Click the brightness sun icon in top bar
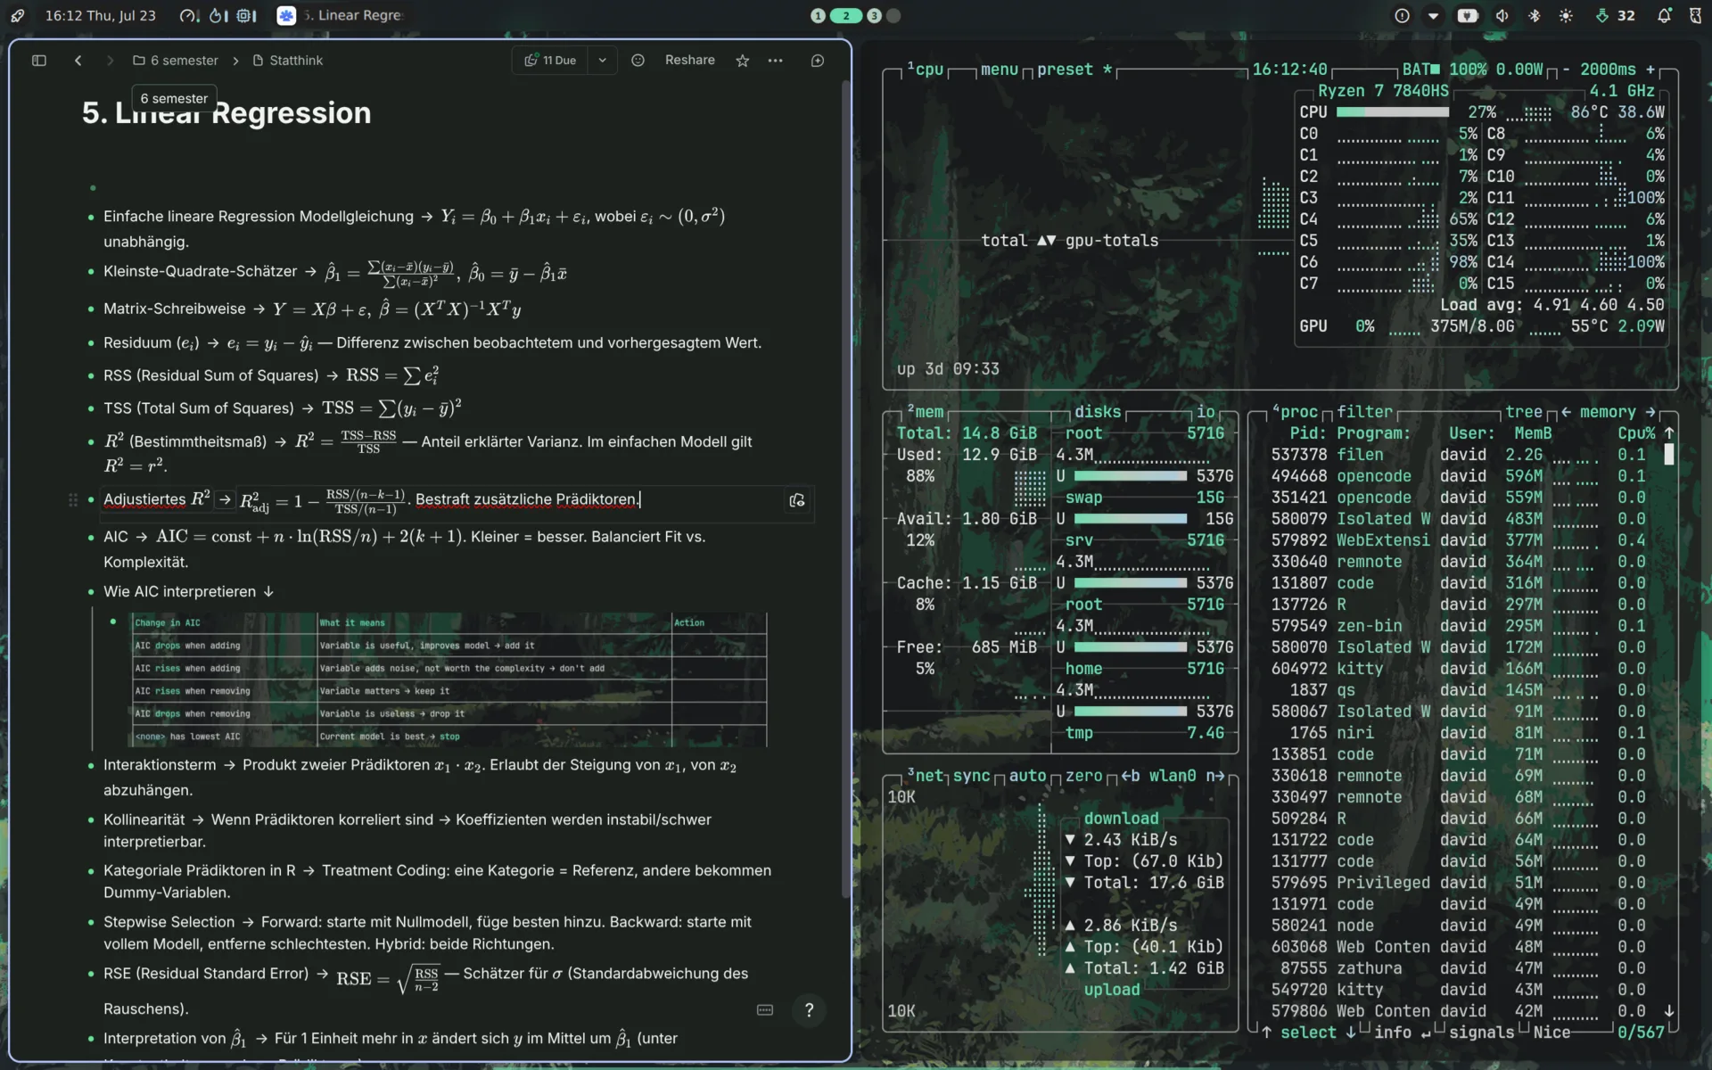1712x1070 pixels. click(1566, 15)
